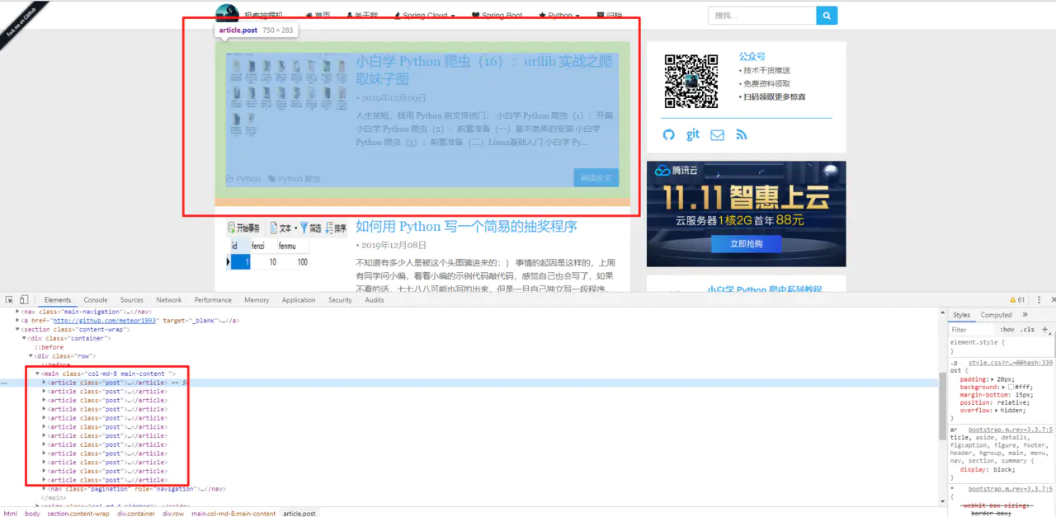1056x517 pixels.
Task: Click the blue search magnifier button
Action: 827,15
